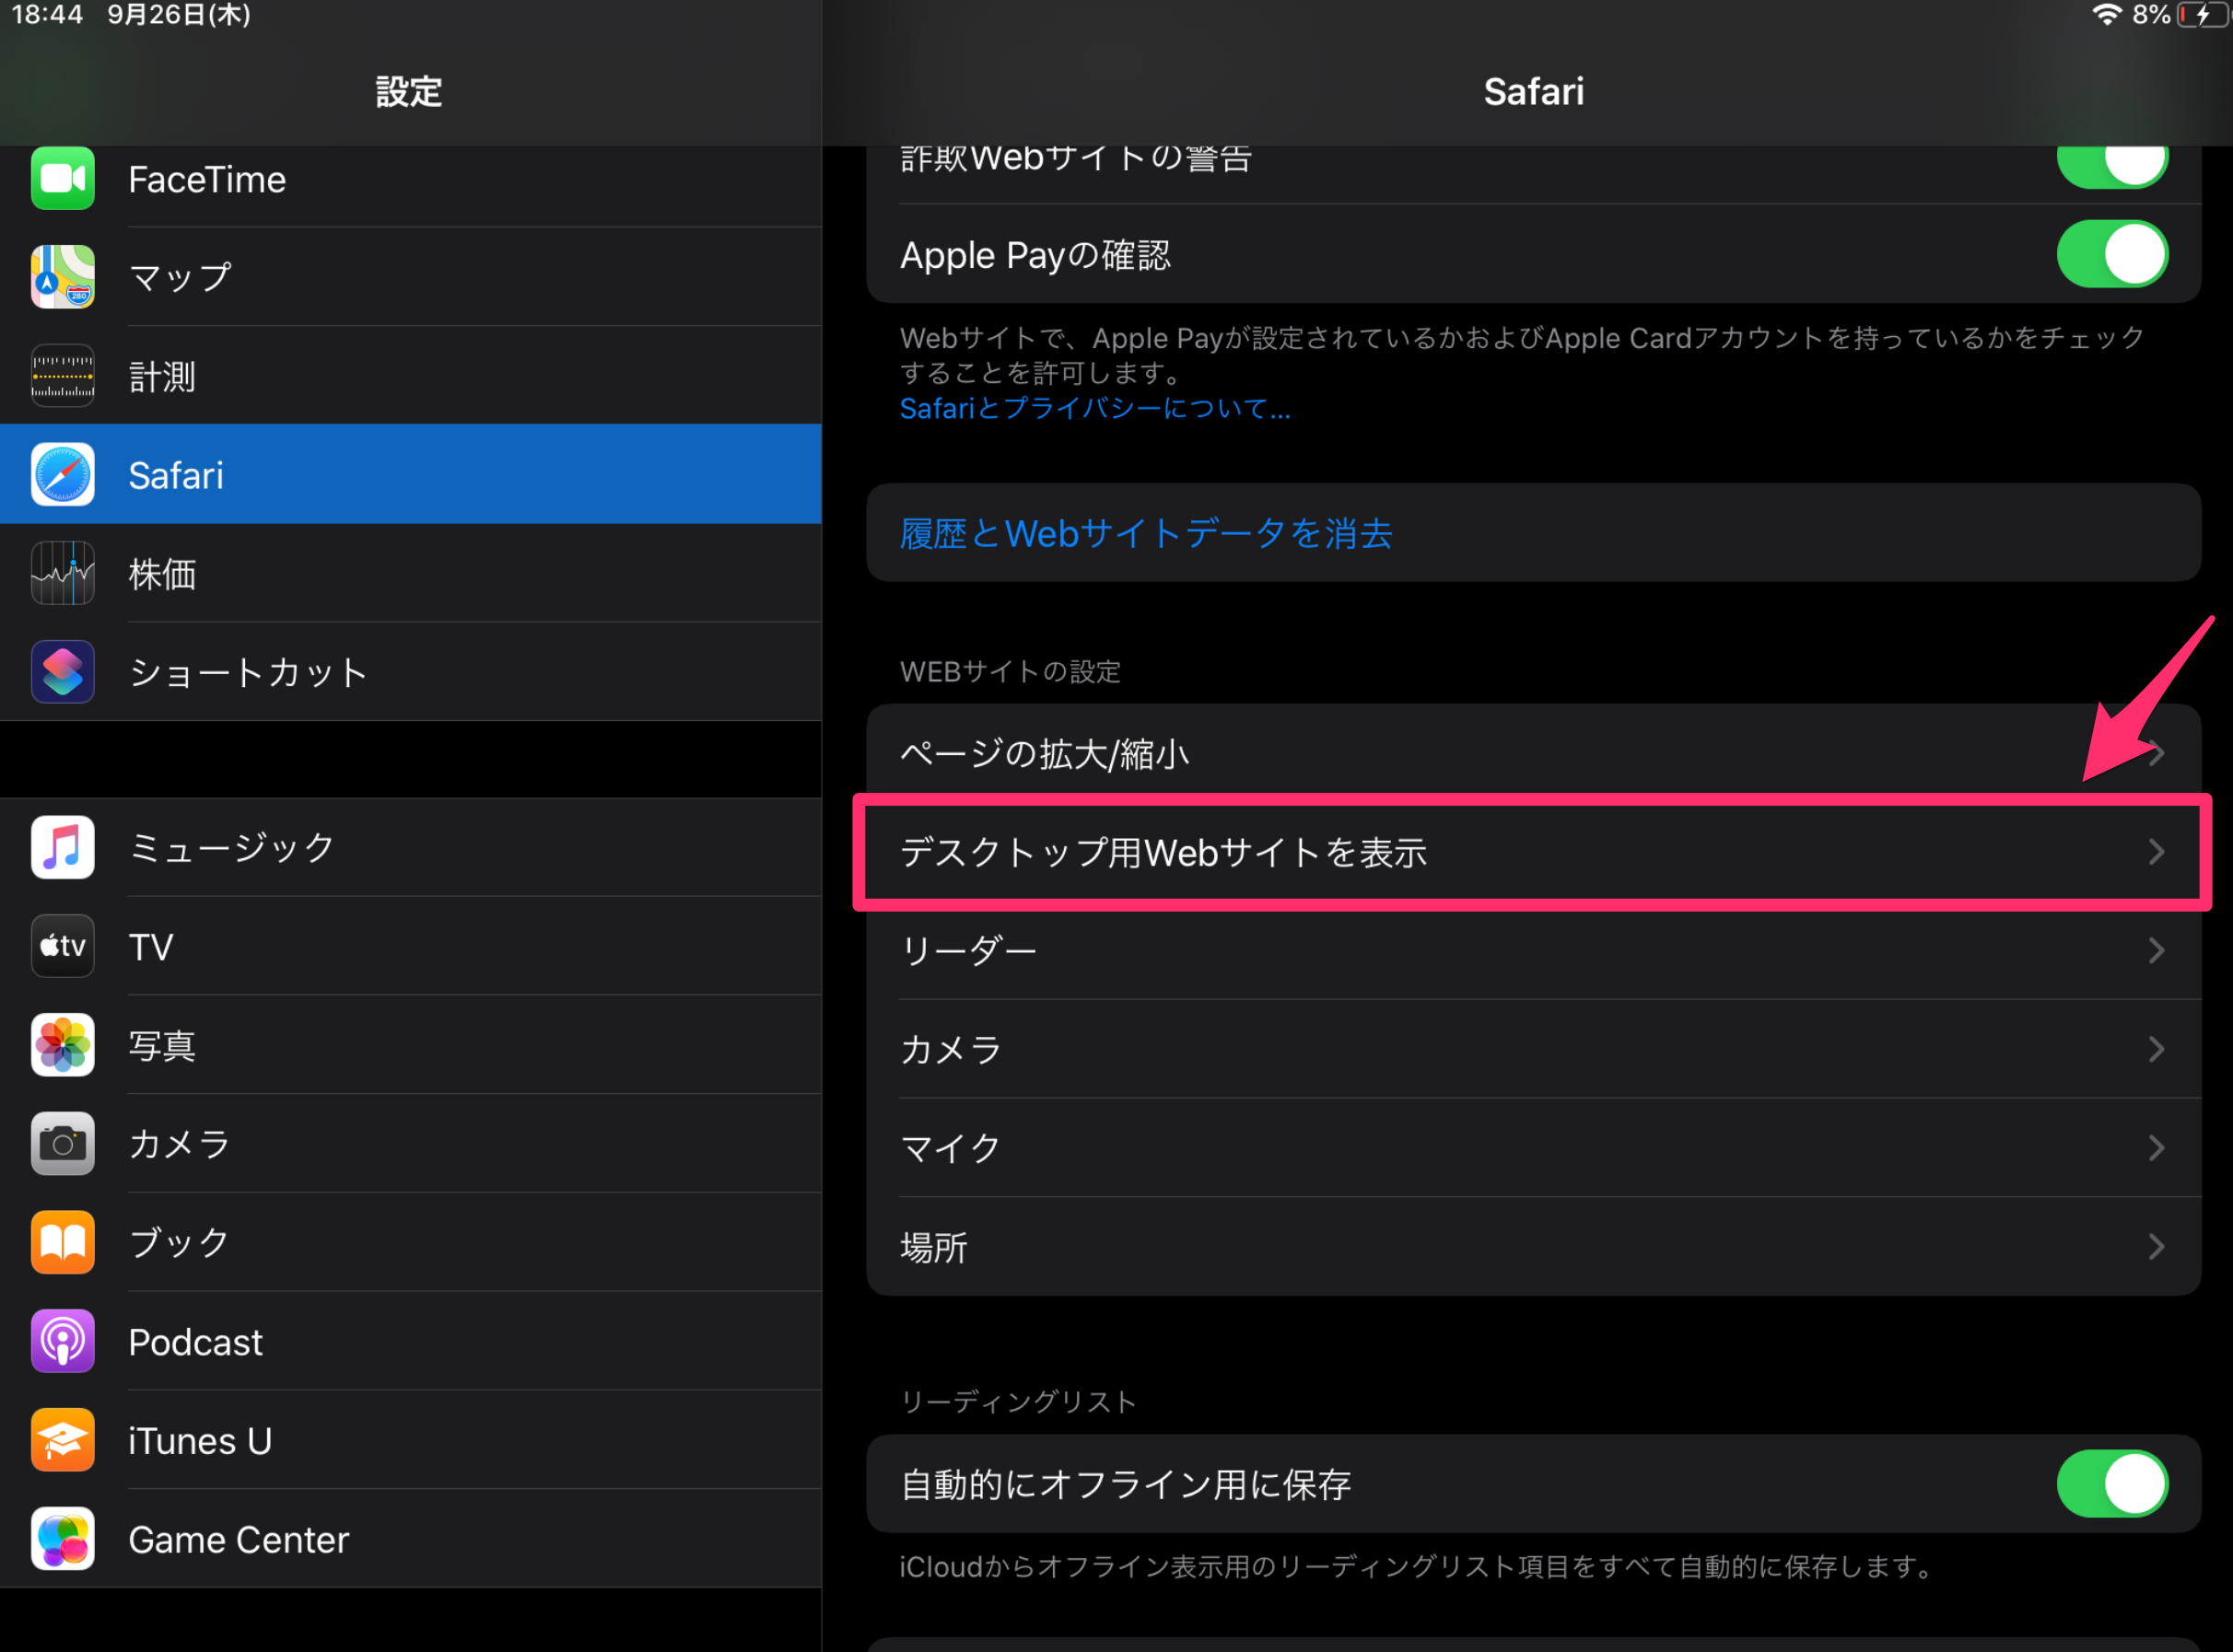Tap the マイク label
The image size is (2233, 1652).
pyautogui.click(x=951, y=1148)
